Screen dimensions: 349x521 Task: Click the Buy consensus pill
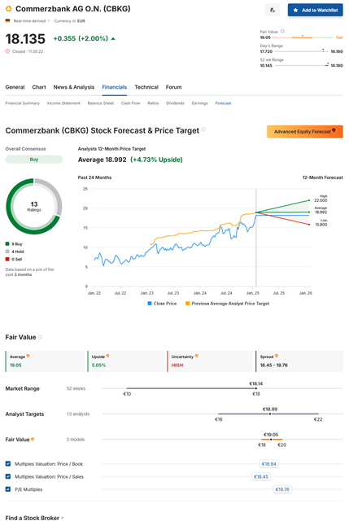coord(34,160)
